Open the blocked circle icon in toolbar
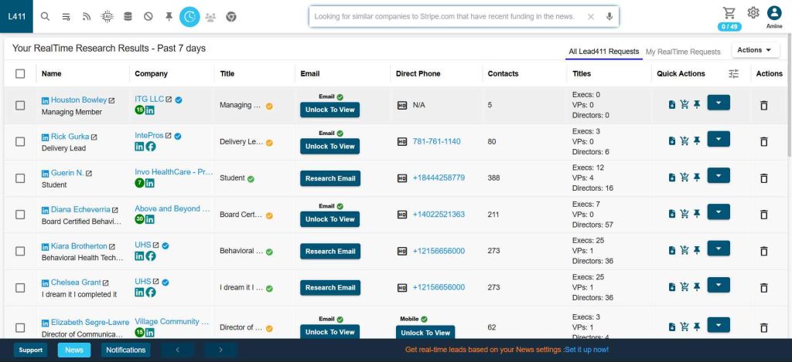 pyautogui.click(x=148, y=17)
